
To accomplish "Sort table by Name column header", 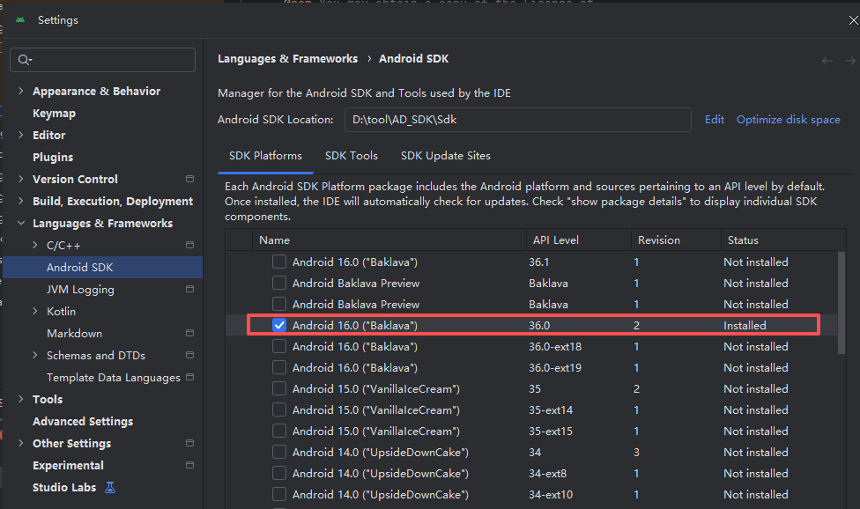I will coord(389,240).
